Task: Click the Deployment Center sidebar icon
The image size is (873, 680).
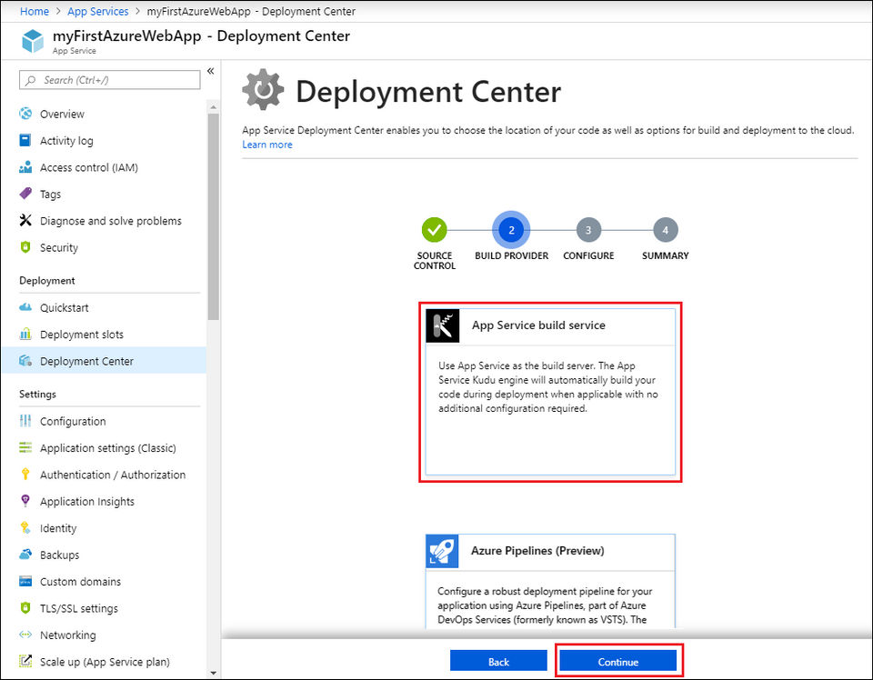Action: pyautogui.click(x=25, y=361)
